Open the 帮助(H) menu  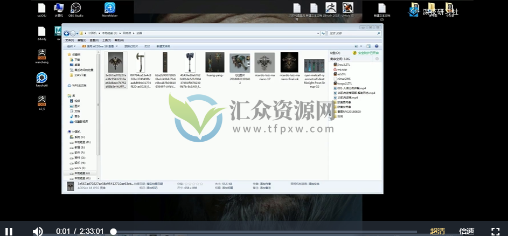click(x=119, y=40)
